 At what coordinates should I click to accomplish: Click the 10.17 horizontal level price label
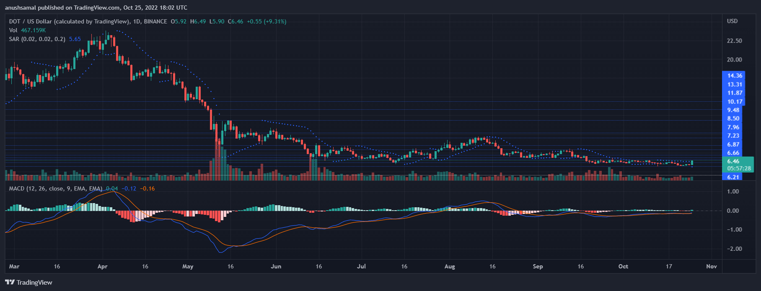pos(735,102)
